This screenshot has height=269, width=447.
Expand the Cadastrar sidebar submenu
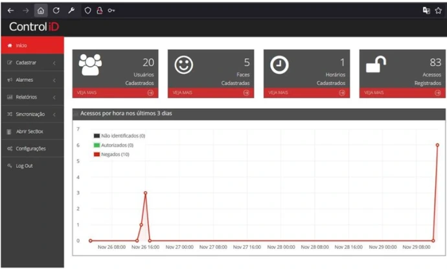(31, 62)
